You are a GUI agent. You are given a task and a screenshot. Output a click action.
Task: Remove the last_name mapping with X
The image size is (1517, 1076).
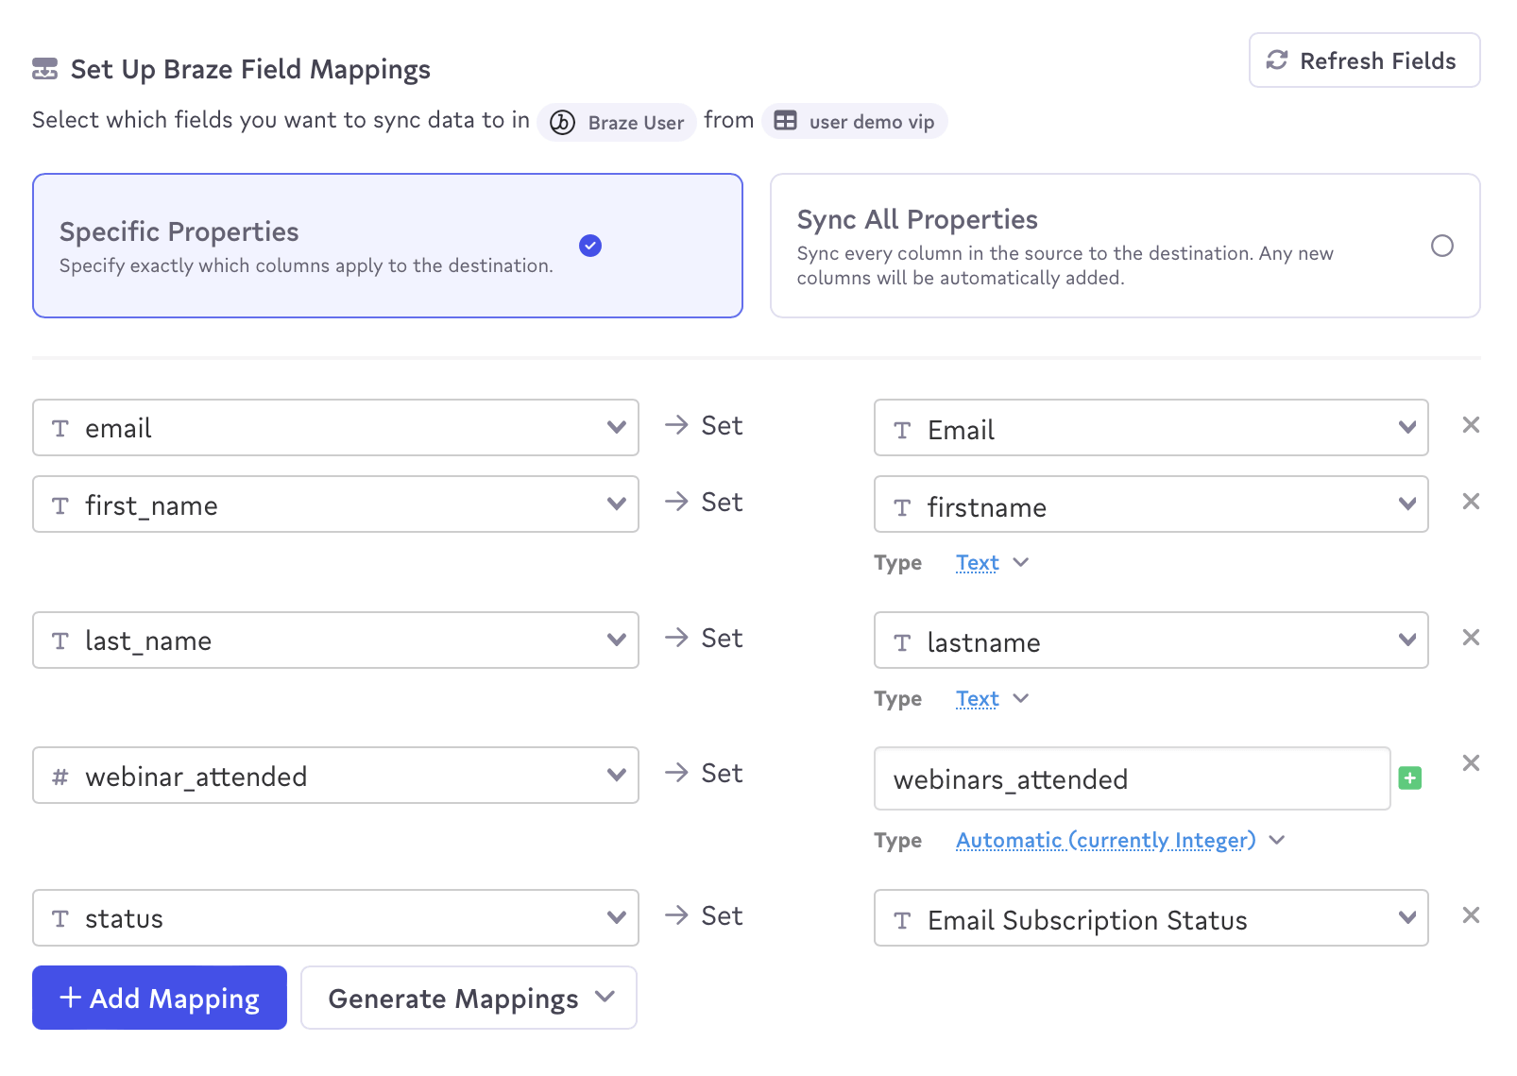(1470, 638)
